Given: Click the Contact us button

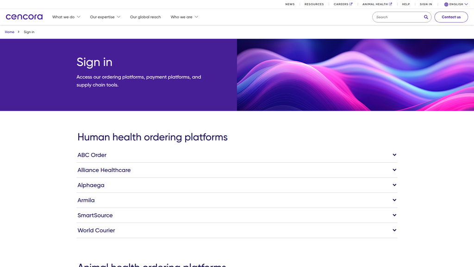Looking at the screenshot, I should click(x=451, y=17).
